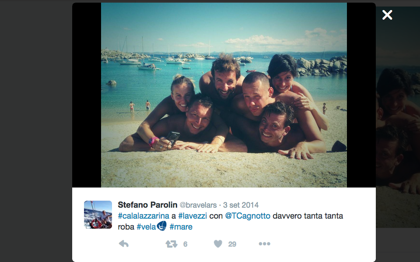420x262 pixels.
Task: Retweet using the retweet arrows icon
Action: (171, 244)
